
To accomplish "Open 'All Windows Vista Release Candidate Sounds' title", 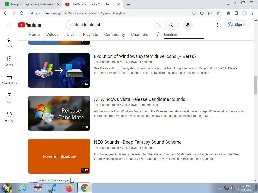I will pyautogui.click(x=140, y=99).
